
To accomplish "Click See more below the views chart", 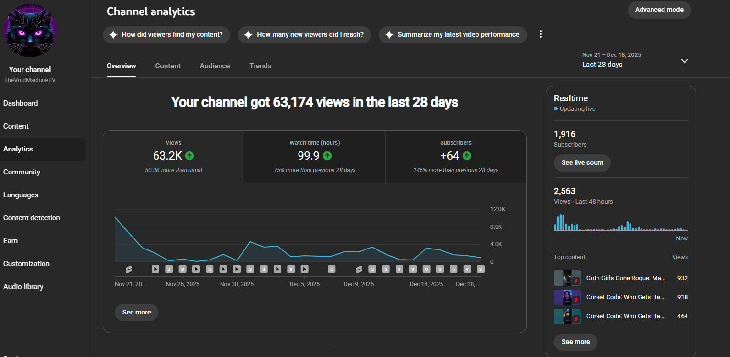I will pyautogui.click(x=136, y=313).
